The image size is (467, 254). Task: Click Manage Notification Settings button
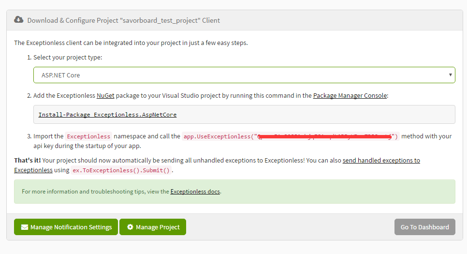coord(66,227)
